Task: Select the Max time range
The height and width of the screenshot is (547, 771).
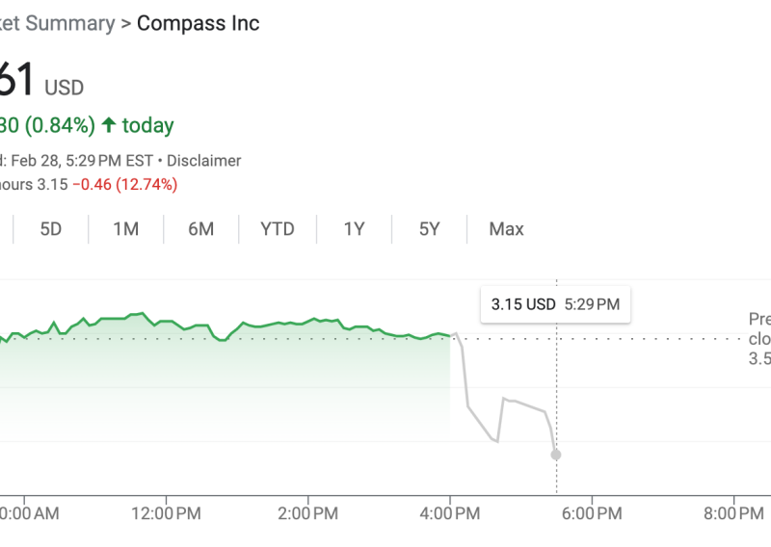Action: point(506,229)
